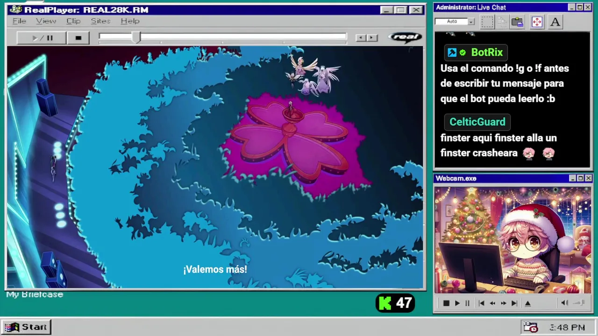This screenshot has height=336, width=598.
Task: Click the paste folder icon in Live Chat
Action: (517, 21)
